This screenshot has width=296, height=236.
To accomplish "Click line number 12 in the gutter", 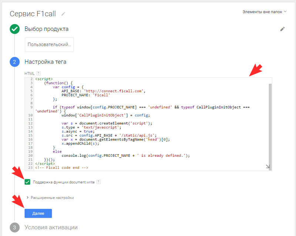I will click(30, 123).
